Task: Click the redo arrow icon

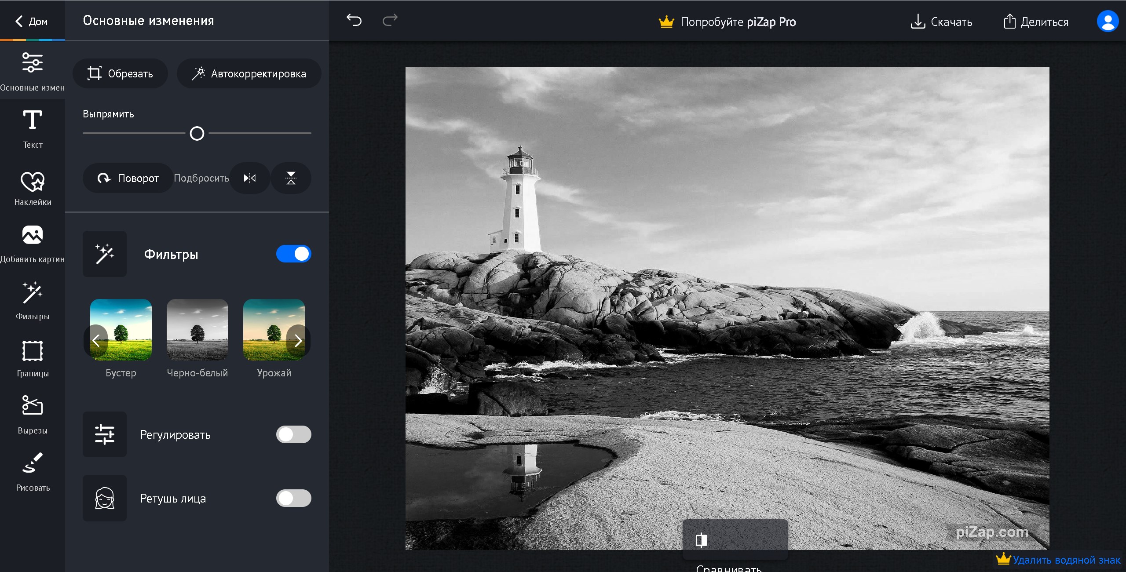Action: tap(390, 20)
